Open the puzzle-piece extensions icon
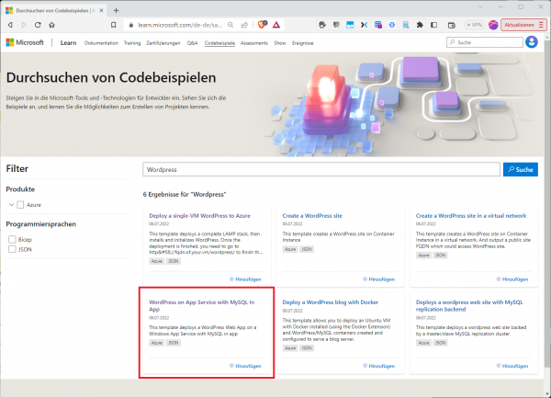The height and width of the screenshot is (398, 551). click(x=420, y=25)
